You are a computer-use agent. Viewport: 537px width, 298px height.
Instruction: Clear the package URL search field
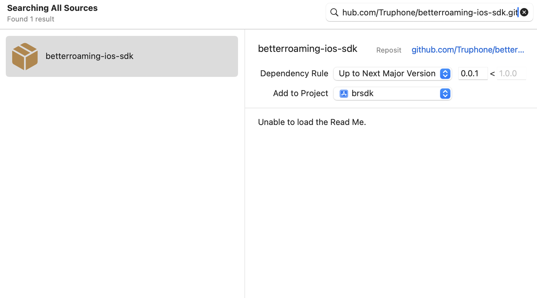(x=524, y=12)
